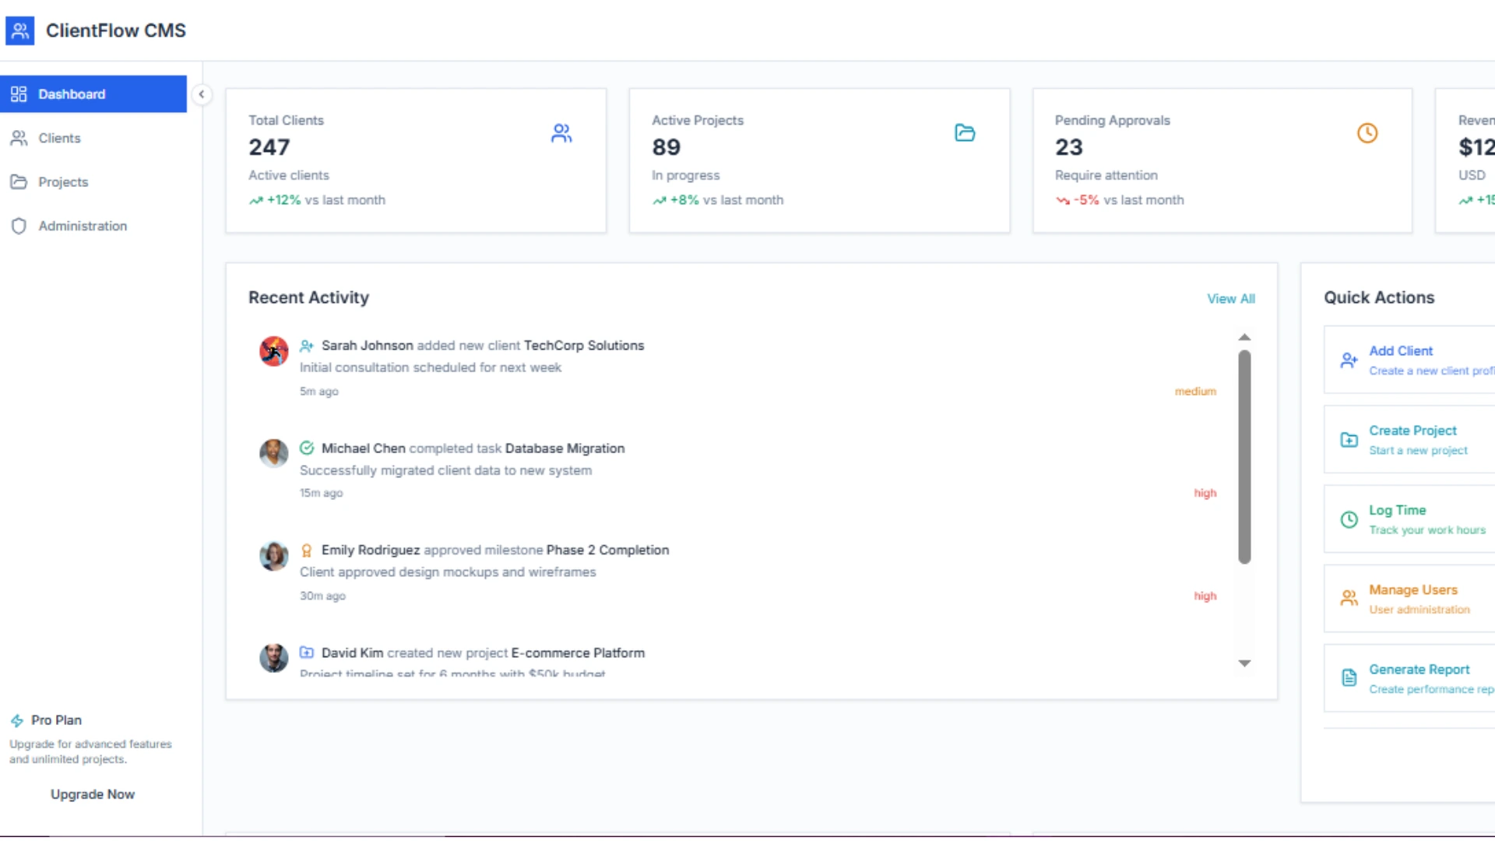Navigate to the Clients section

(x=59, y=138)
